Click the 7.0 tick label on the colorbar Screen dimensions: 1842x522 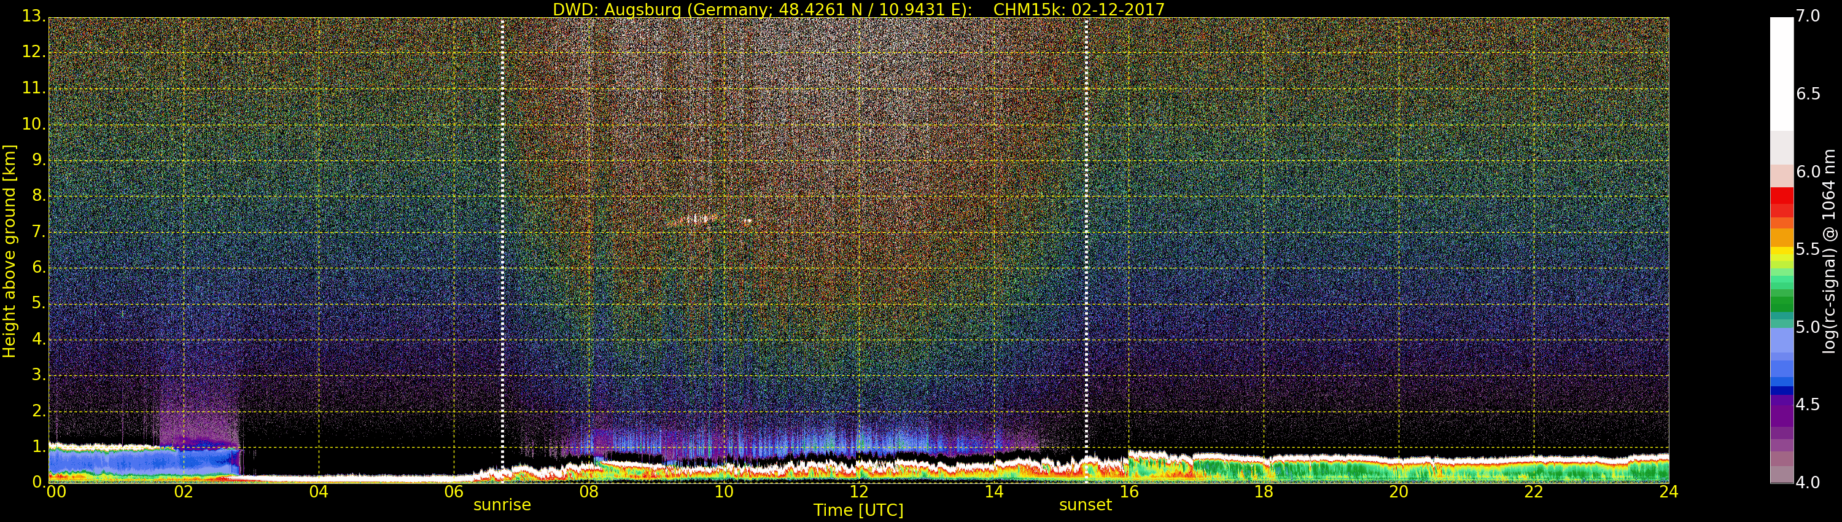click(1808, 16)
